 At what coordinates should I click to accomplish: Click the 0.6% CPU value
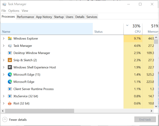(x=137, y=103)
